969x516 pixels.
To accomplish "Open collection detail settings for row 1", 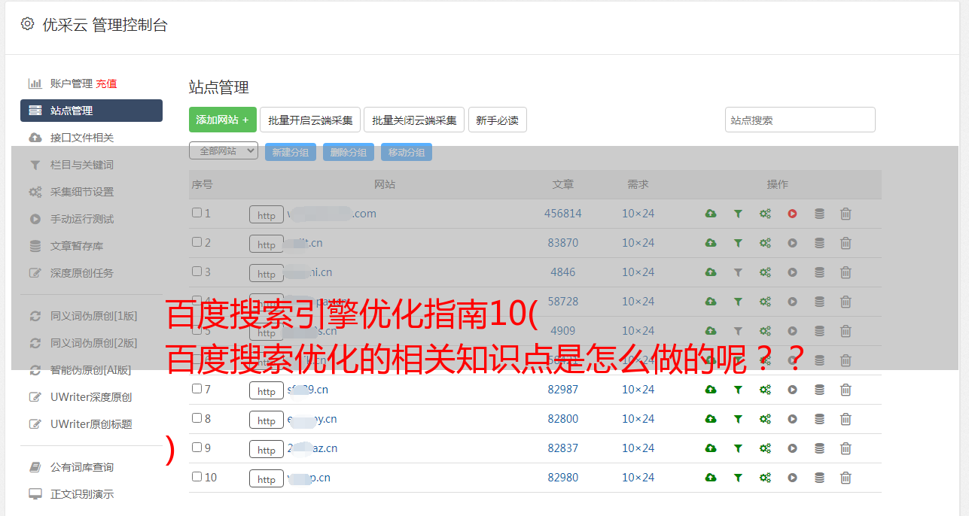I will tap(765, 214).
